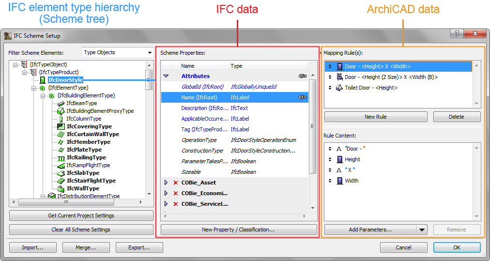The image size is (490, 261).
Task: Click the IfcRailingType icon
Action: click(x=61, y=157)
